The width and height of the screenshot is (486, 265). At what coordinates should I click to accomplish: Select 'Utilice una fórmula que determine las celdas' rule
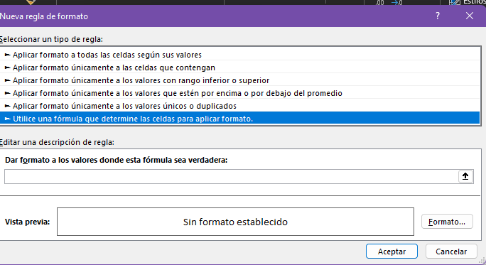[239, 119]
